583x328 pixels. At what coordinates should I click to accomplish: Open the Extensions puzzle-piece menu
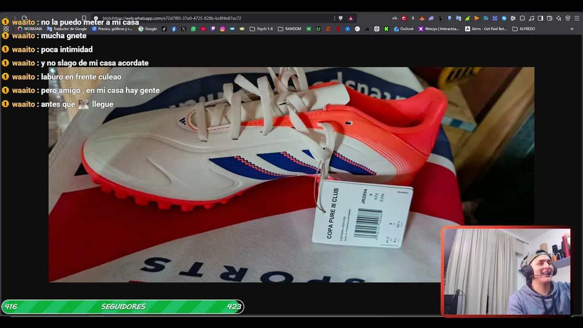(x=522, y=18)
